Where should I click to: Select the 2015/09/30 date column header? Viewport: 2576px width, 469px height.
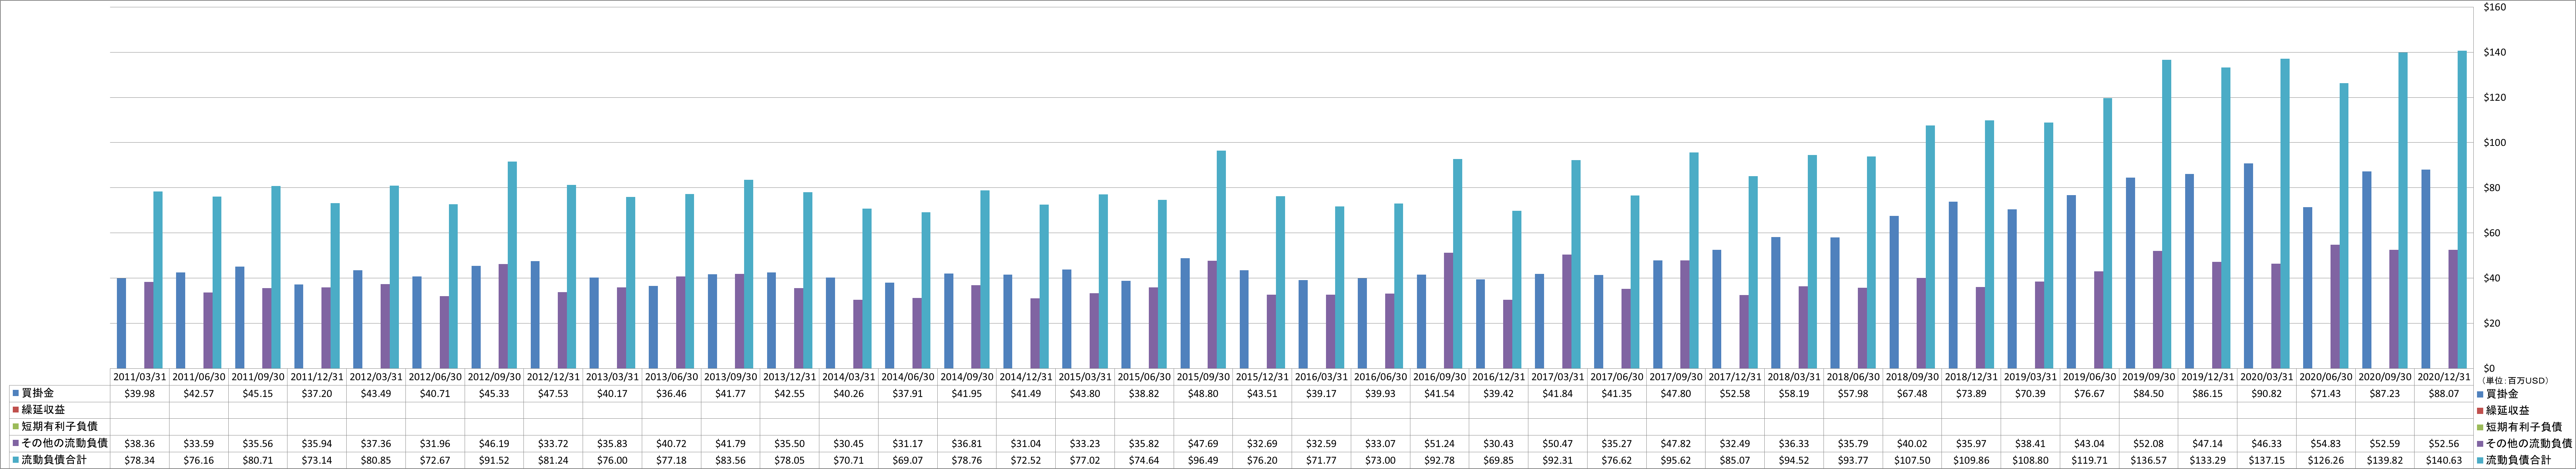(x=1203, y=377)
